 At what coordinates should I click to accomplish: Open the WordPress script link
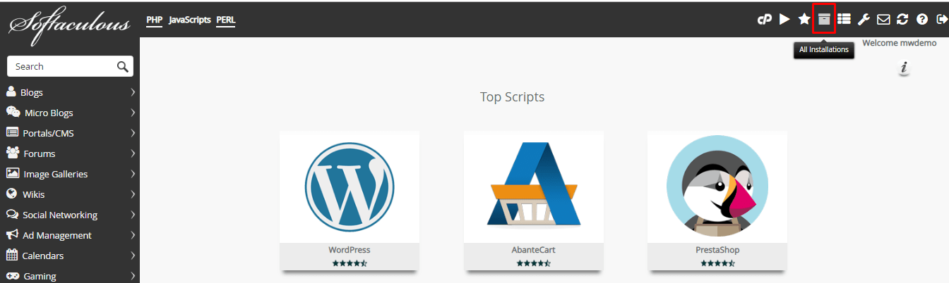(349, 250)
